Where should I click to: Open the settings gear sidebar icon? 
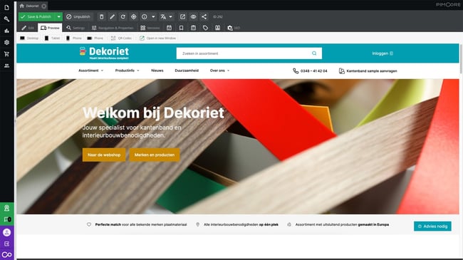point(6,42)
